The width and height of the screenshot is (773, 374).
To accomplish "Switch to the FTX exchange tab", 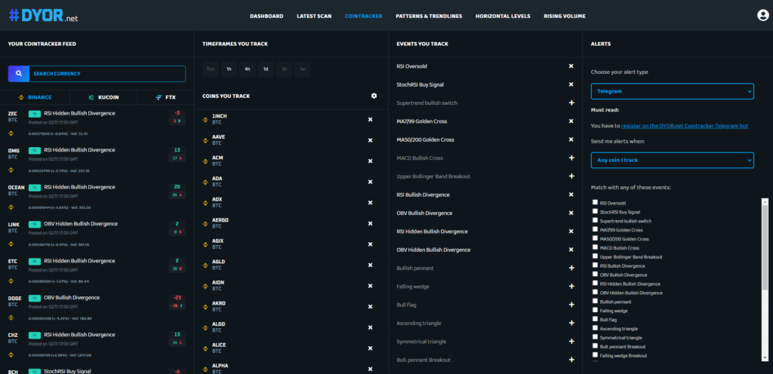I will tap(166, 97).
